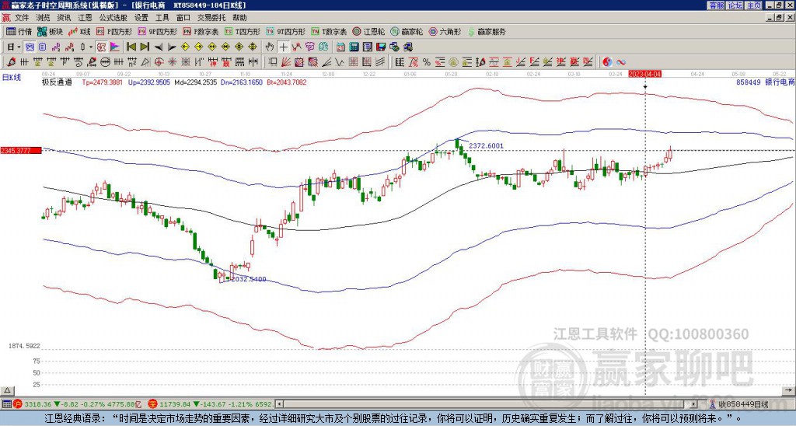The width and height of the screenshot is (796, 426).
Task: Open the T数字表 time table
Action: click(329, 31)
